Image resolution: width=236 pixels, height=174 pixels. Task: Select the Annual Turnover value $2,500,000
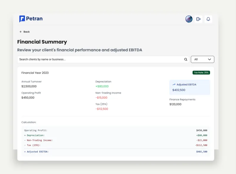point(29,86)
